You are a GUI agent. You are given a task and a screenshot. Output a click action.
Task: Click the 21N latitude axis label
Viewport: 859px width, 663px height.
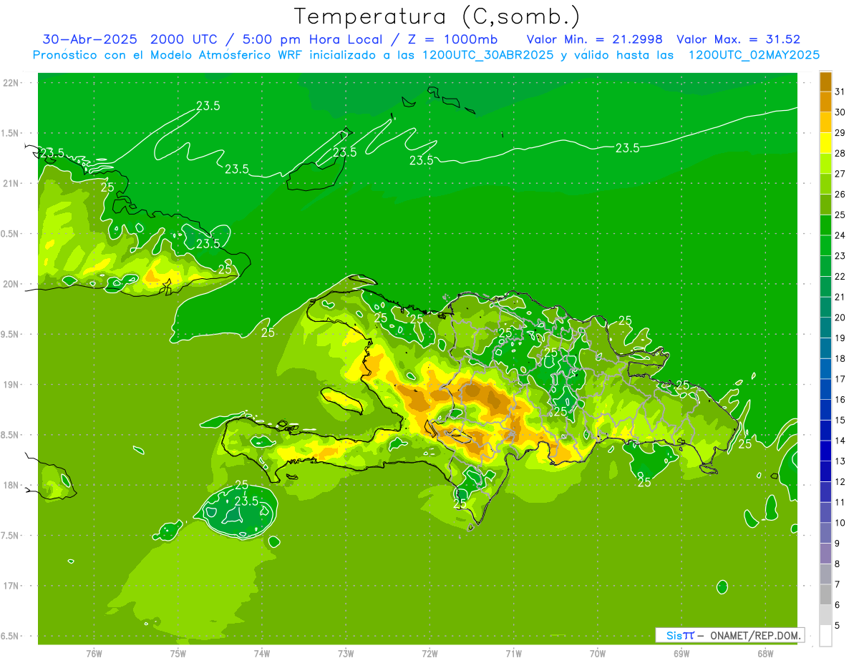point(11,184)
